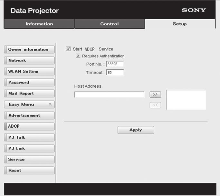This screenshot has width=220, height=196.
Task: Open Owner information settings
Action: tap(29, 49)
